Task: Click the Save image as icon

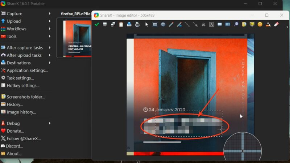Action: coord(113,24)
